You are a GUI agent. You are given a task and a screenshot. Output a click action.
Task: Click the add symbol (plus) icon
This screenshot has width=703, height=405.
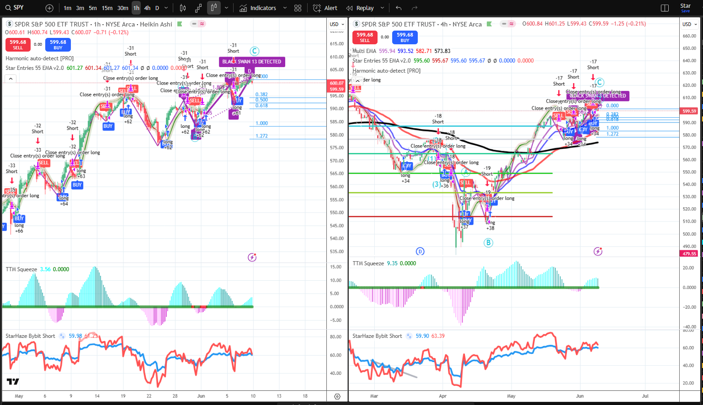click(x=49, y=8)
